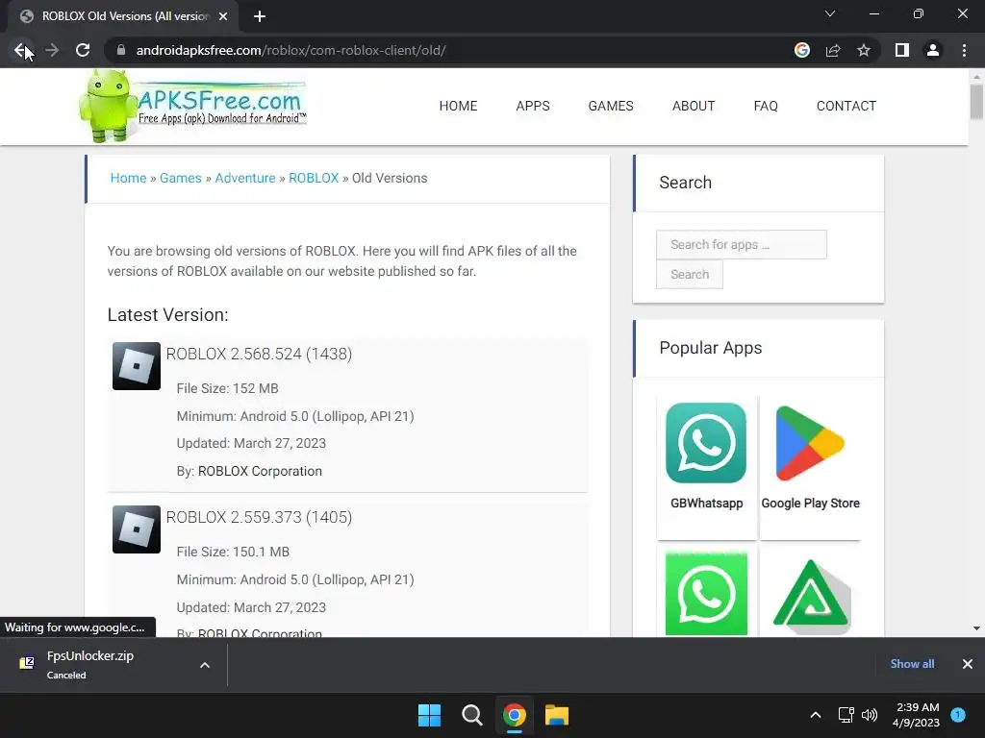Click the APKSFree.com logo
This screenshot has height=738, width=985.
(192, 106)
